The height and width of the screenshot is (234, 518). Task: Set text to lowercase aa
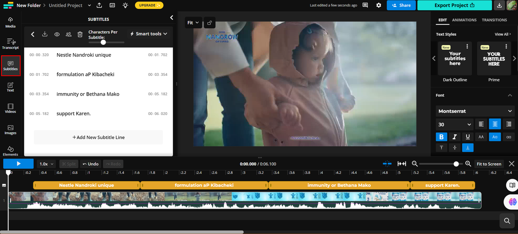pyautogui.click(x=509, y=137)
